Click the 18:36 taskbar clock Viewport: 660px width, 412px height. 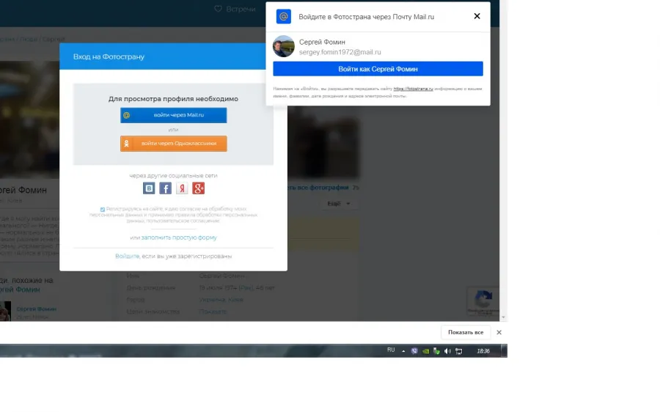483,351
